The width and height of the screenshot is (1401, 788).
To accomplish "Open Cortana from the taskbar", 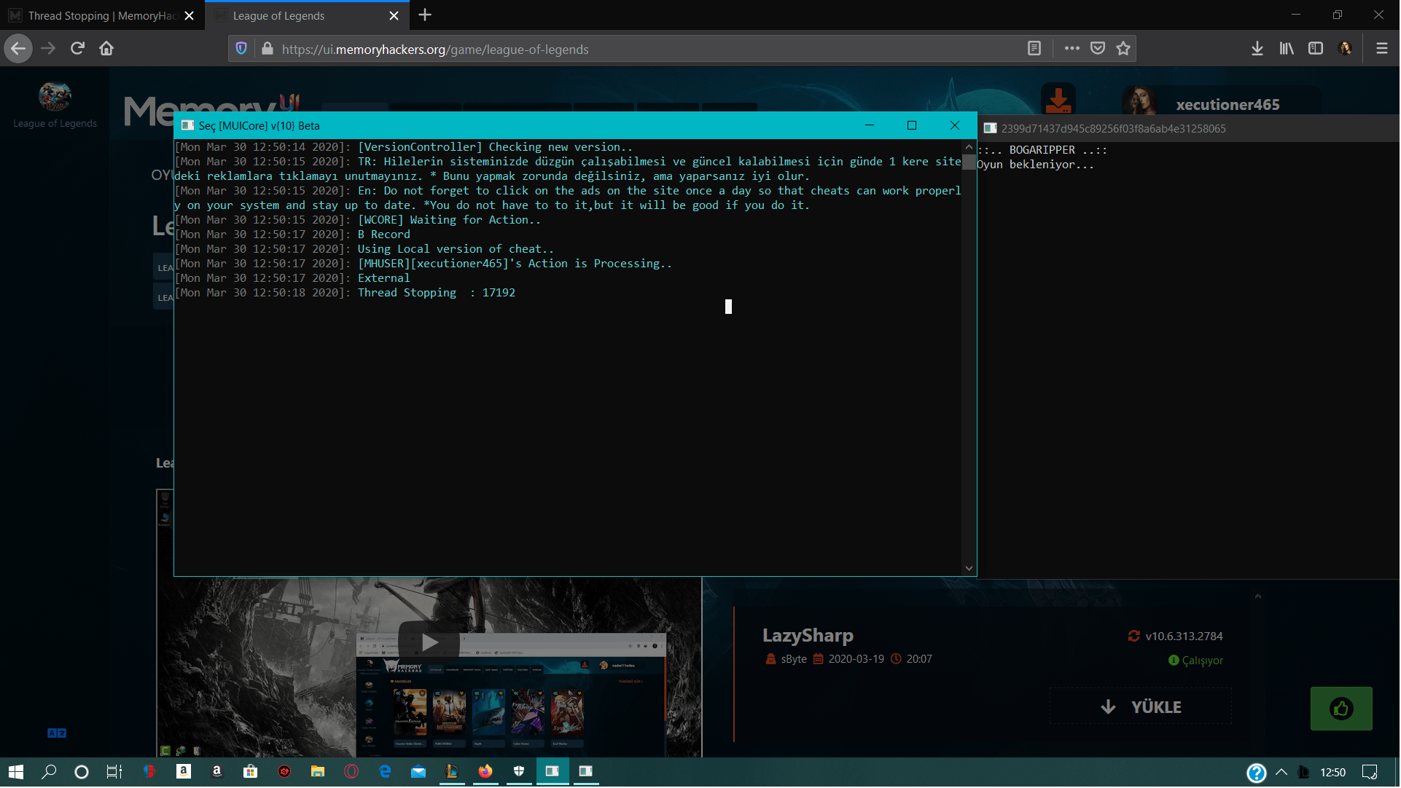I will 82,772.
